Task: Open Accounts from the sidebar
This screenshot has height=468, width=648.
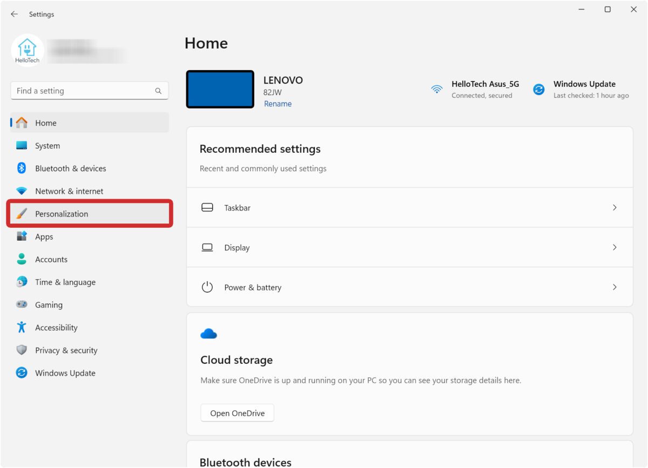Action: 51,259
